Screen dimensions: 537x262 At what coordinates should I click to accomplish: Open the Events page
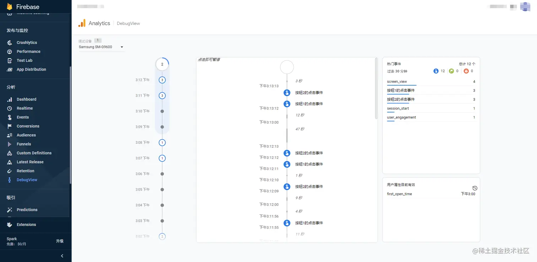(x=23, y=117)
